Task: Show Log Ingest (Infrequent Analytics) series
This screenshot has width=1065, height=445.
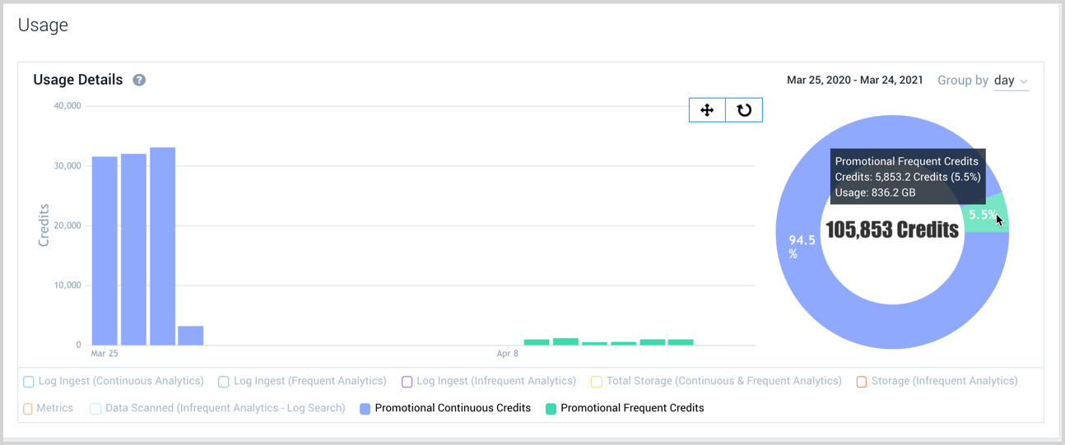Action: [407, 382]
